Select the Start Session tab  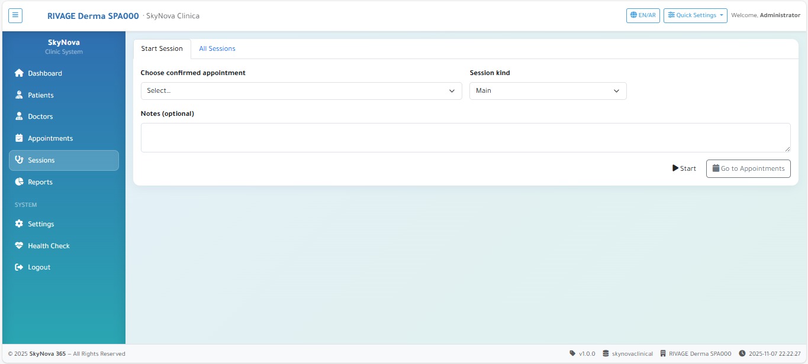tap(162, 49)
